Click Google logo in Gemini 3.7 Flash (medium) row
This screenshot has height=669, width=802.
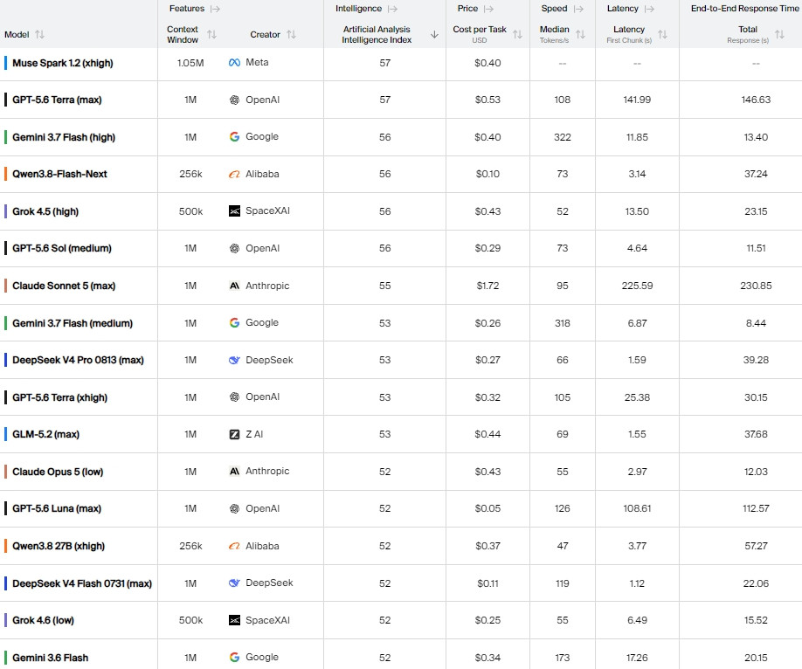click(x=234, y=323)
